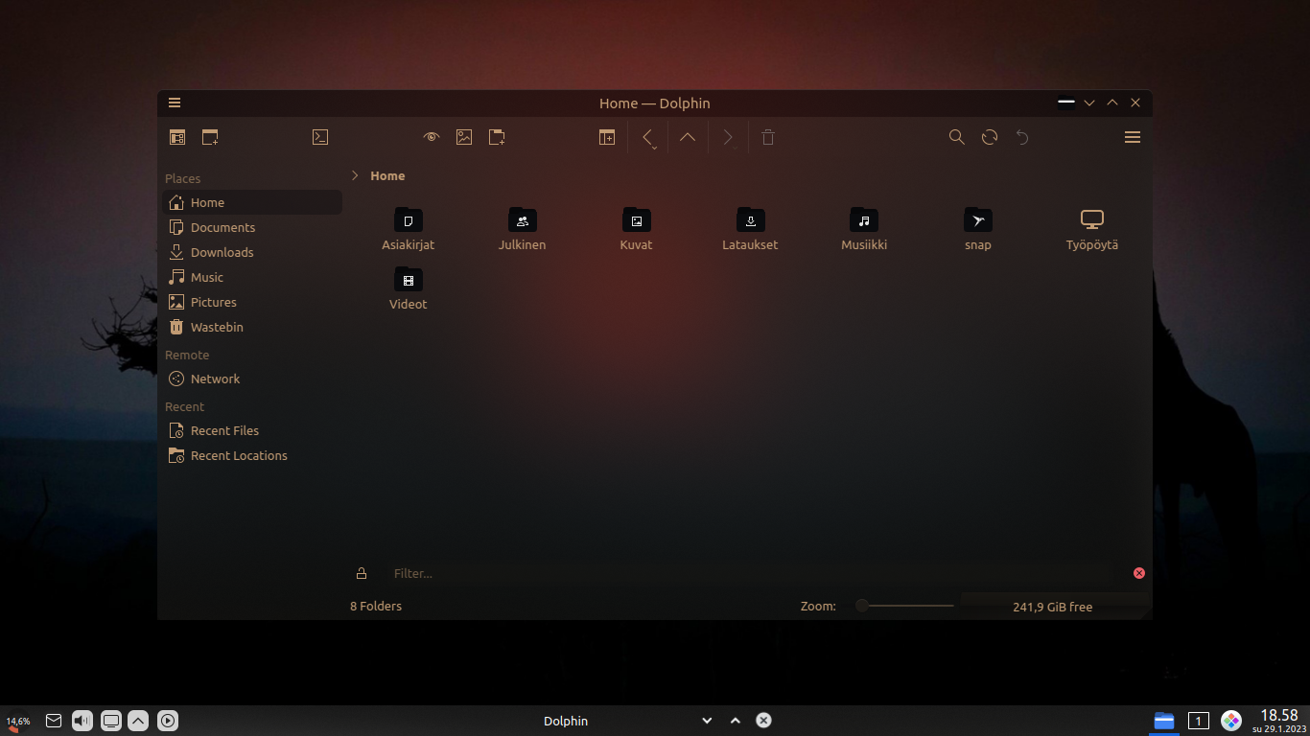Expand breadcrumb chevron before Home

pos(355,175)
